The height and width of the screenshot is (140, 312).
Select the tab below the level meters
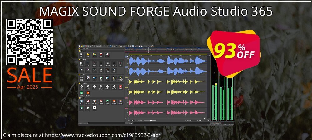[x=216, y=123]
